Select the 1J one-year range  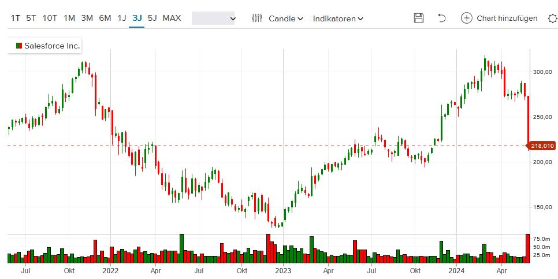tap(122, 18)
